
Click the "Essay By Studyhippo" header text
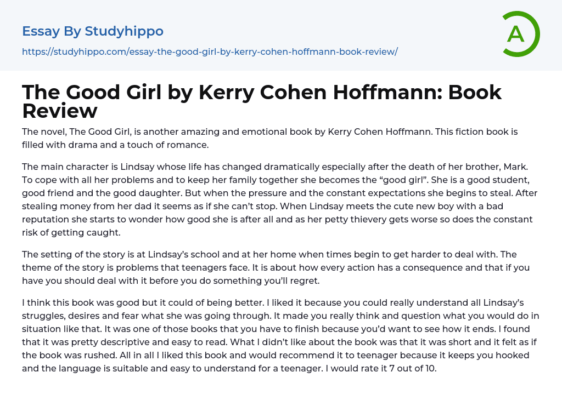click(93, 31)
